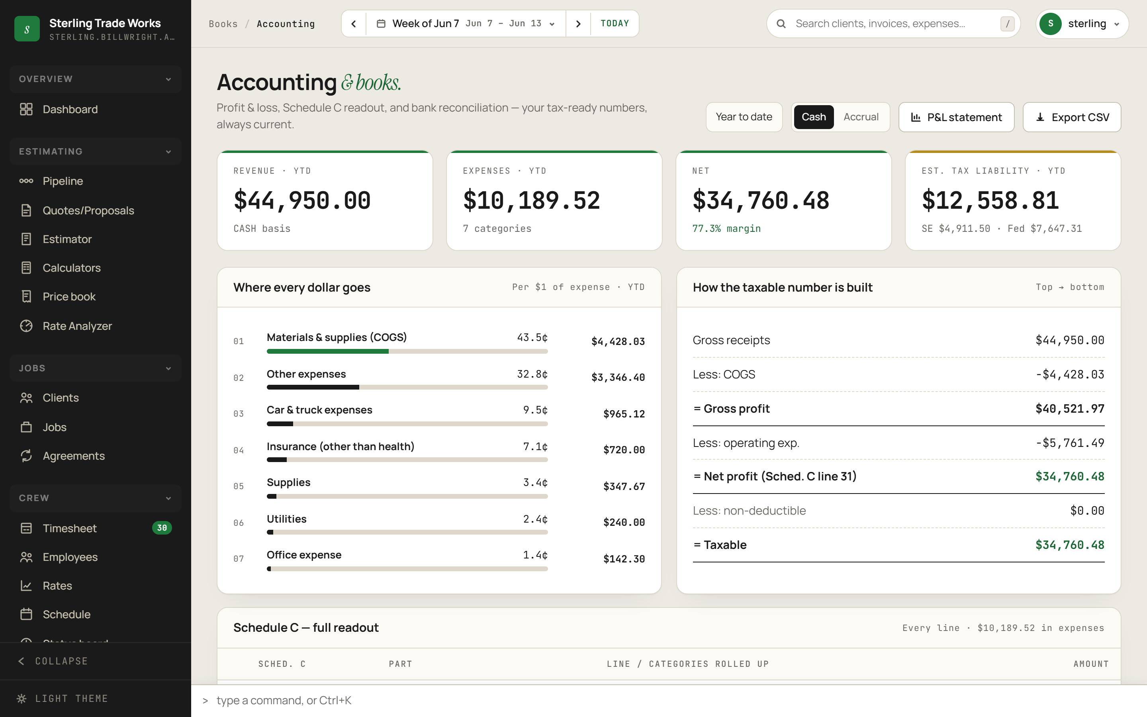Viewport: 1147px width, 717px height.
Task: Click the Other expenses progress bar
Action: click(407, 388)
